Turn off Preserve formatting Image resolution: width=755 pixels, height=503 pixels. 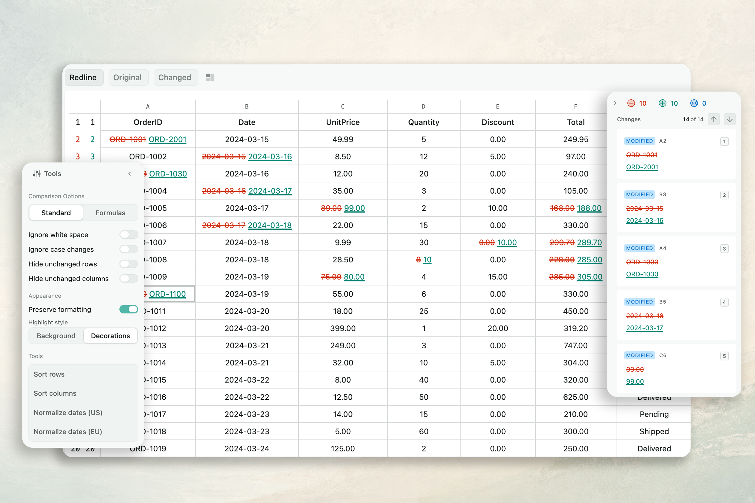click(x=129, y=309)
